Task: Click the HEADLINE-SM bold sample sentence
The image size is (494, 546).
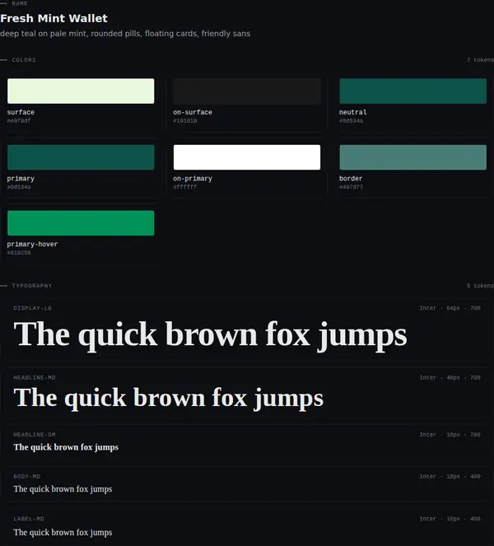Action: 66,447
